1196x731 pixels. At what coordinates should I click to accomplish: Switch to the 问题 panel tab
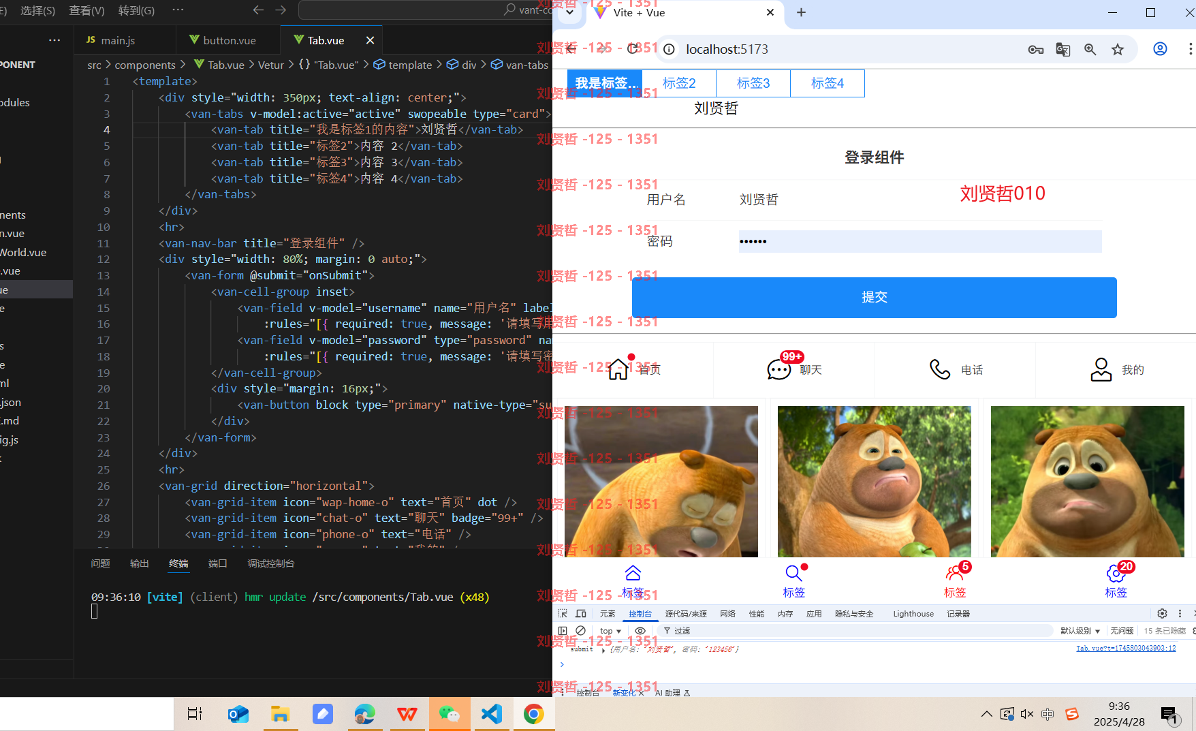tap(100, 563)
